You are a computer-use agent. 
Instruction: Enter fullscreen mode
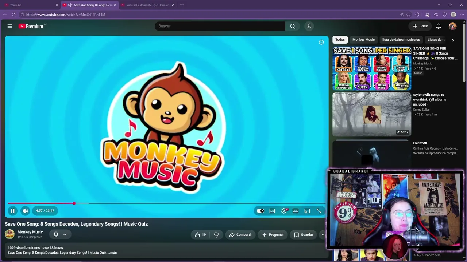coord(319,211)
